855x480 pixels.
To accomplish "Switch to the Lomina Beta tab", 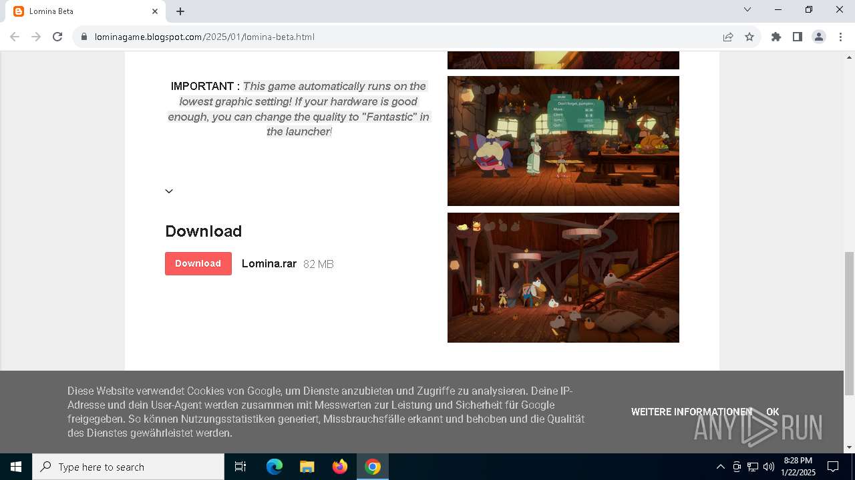I will [x=85, y=11].
